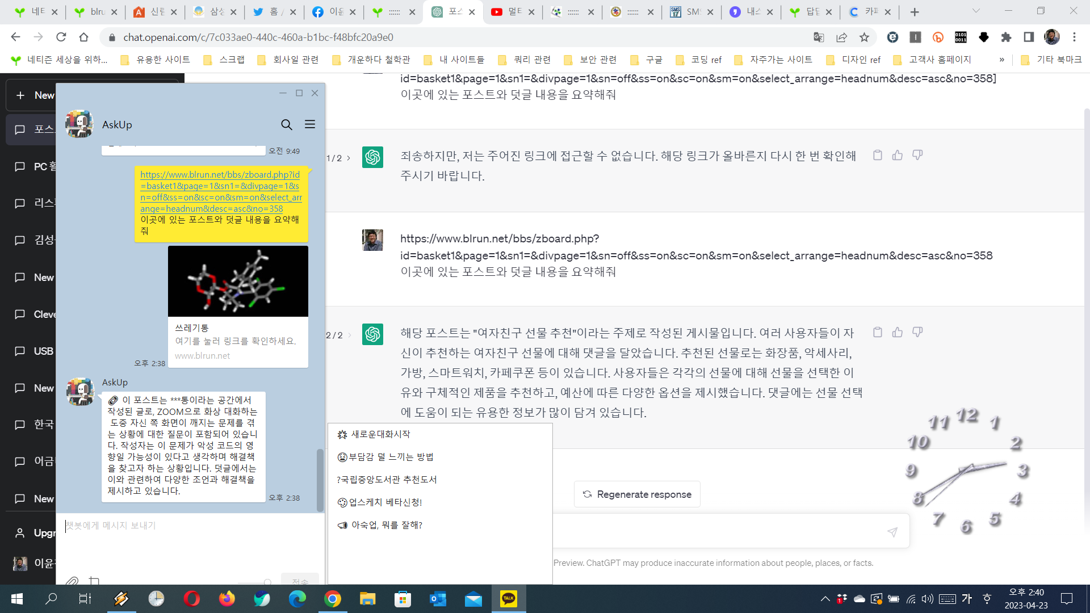Click Regenerate response button

point(637,494)
